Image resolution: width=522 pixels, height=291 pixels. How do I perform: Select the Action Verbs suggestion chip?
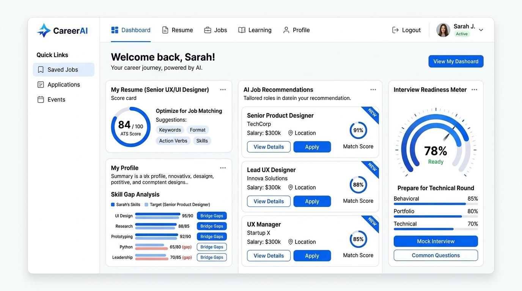[173, 141]
